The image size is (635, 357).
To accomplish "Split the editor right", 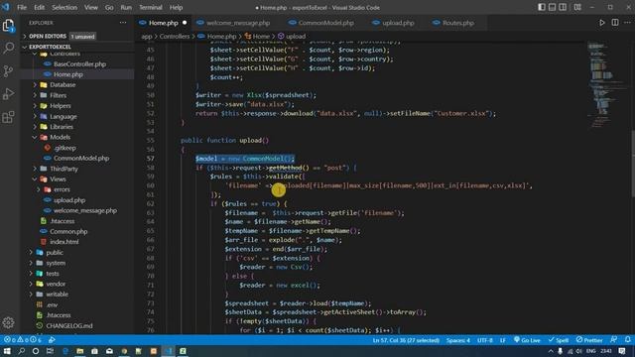I will click(x=615, y=23).
